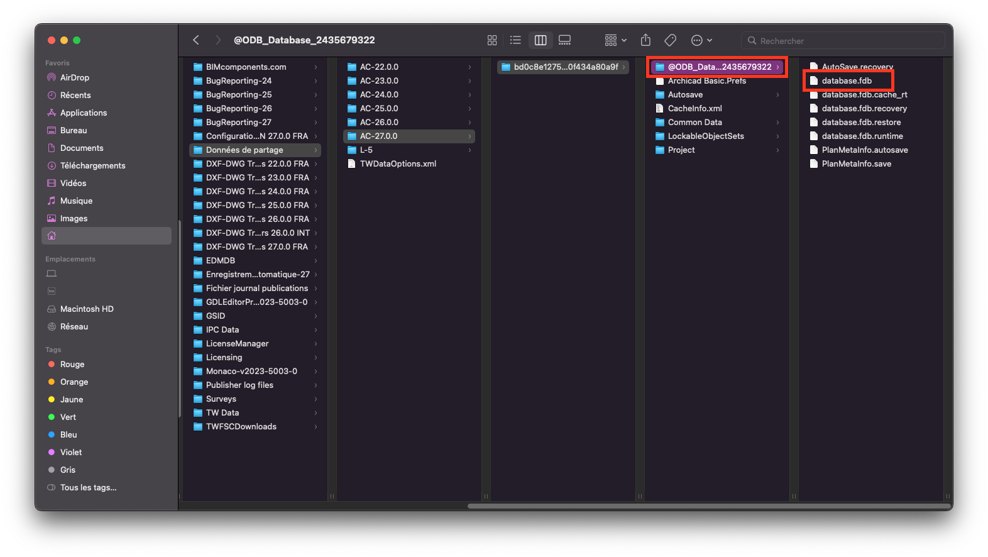Filter by the Rouge tag
This screenshot has height=557, width=988.
[x=106, y=364]
